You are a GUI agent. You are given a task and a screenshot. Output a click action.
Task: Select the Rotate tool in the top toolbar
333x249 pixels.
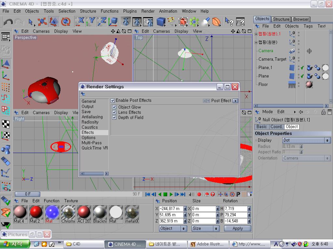coord(66,22)
